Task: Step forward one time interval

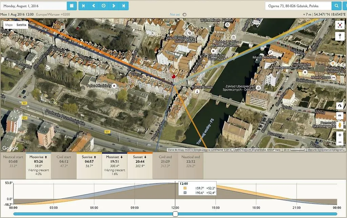Action: (114, 6)
